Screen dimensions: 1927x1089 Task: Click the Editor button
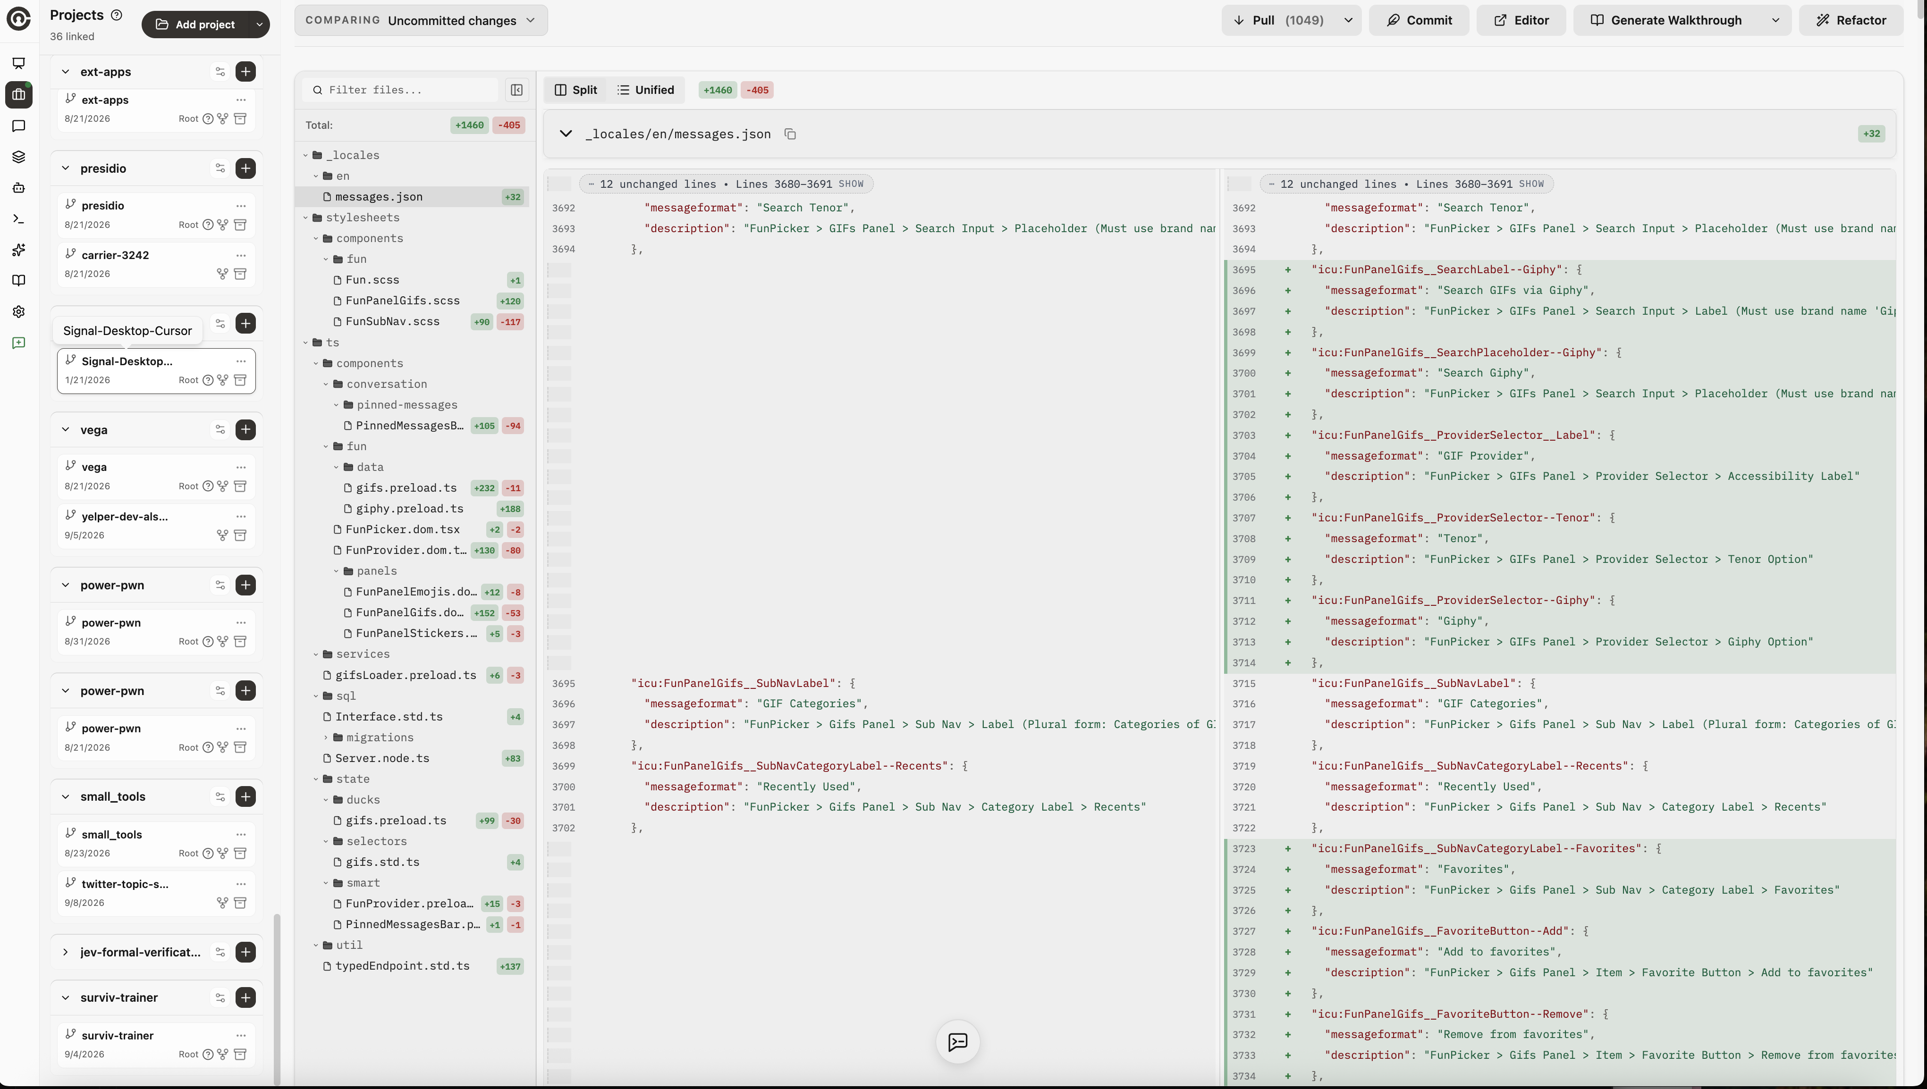pos(1521,20)
